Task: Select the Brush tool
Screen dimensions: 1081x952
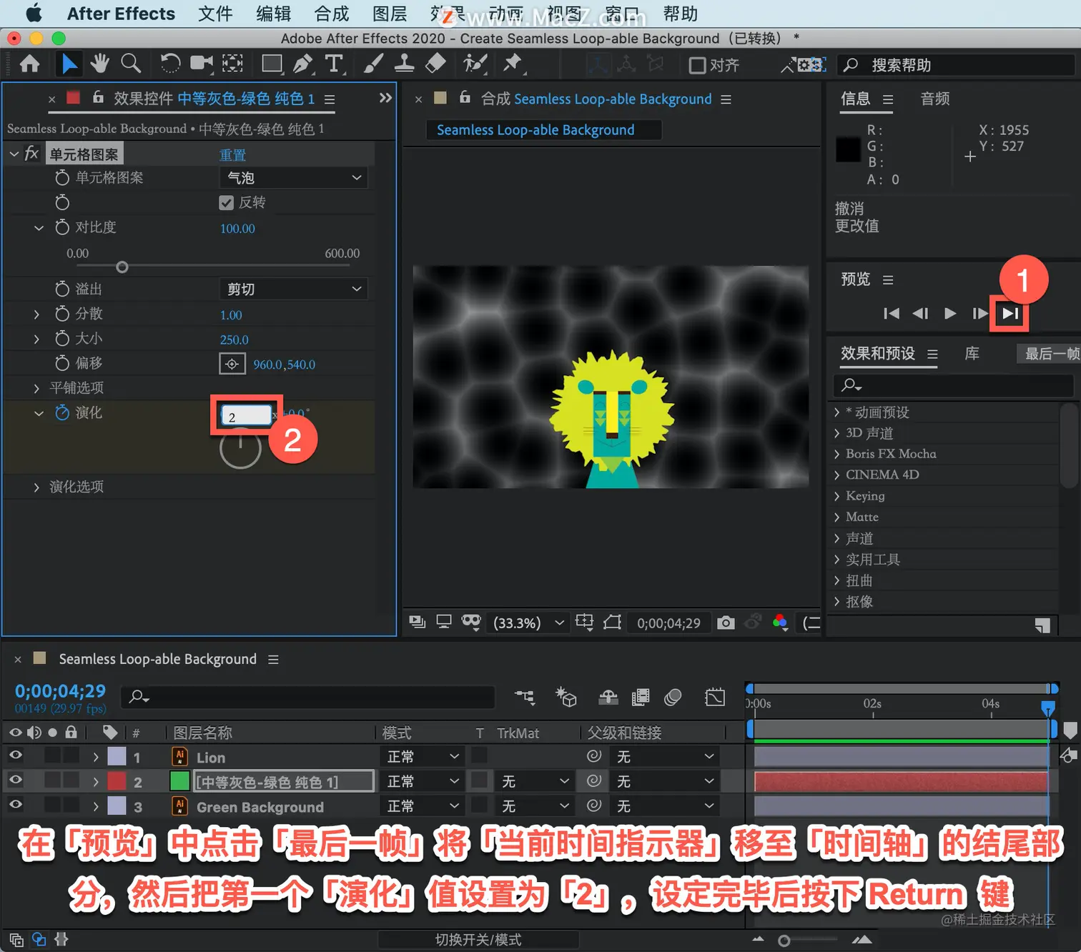Action: click(x=372, y=64)
